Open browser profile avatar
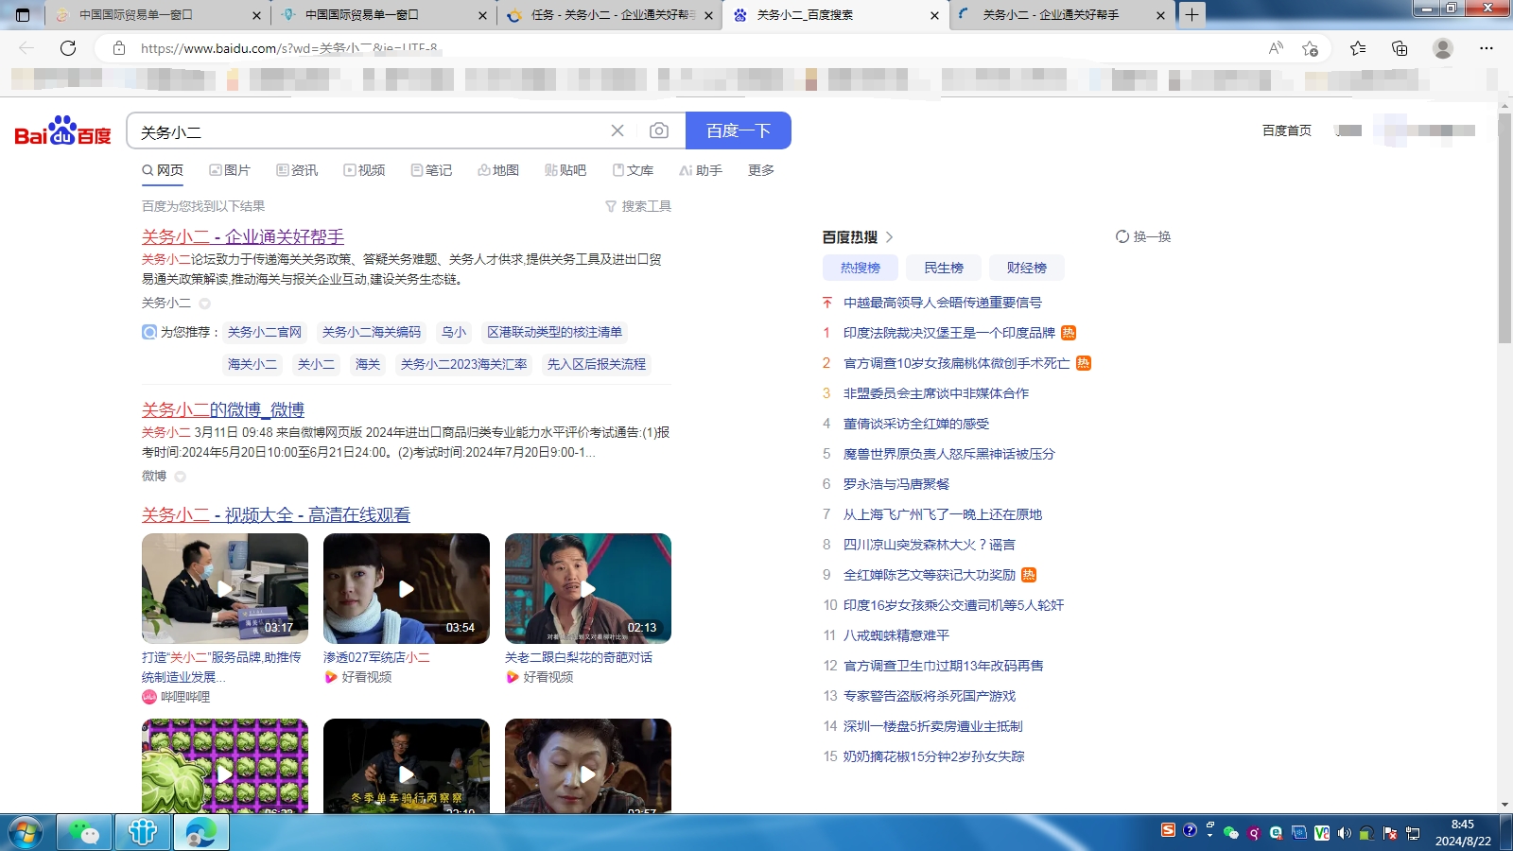 [x=1443, y=48]
